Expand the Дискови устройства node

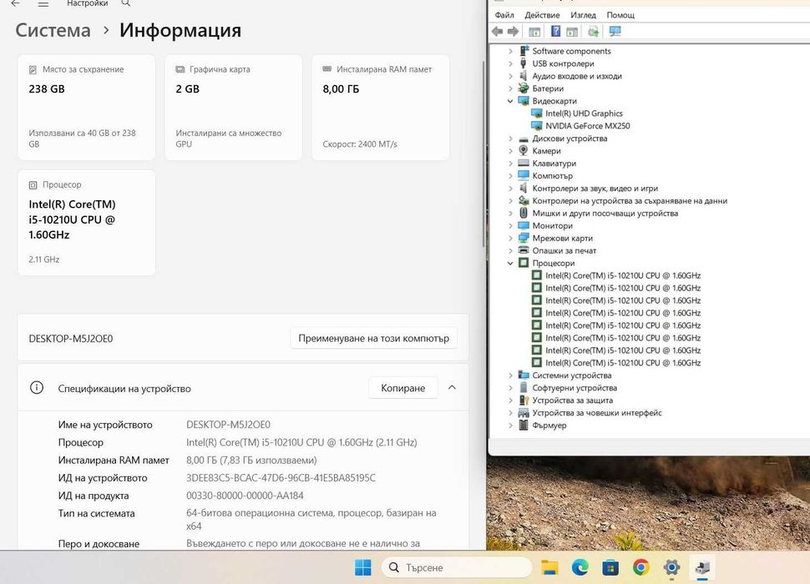(510, 138)
